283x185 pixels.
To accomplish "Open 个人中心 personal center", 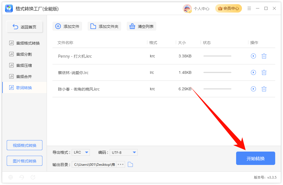I will [x=202, y=9].
